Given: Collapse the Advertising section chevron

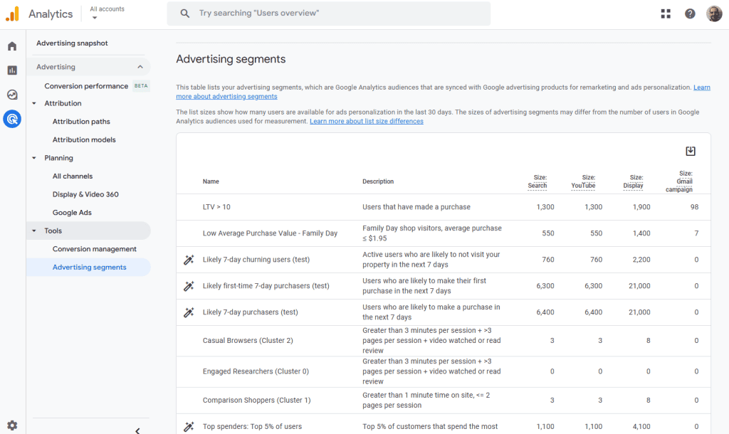Looking at the screenshot, I should (x=140, y=67).
